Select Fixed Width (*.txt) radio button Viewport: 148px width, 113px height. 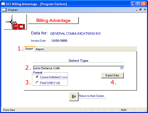coord(37,83)
